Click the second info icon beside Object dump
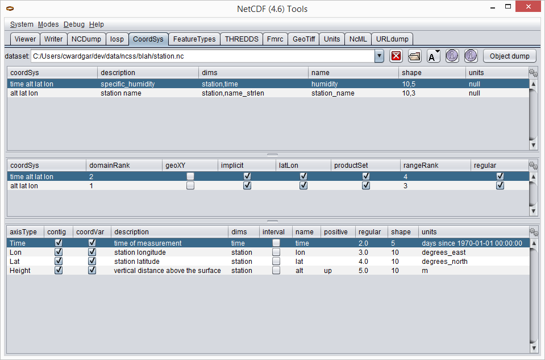The width and height of the screenshot is (545, 360). 471,56
